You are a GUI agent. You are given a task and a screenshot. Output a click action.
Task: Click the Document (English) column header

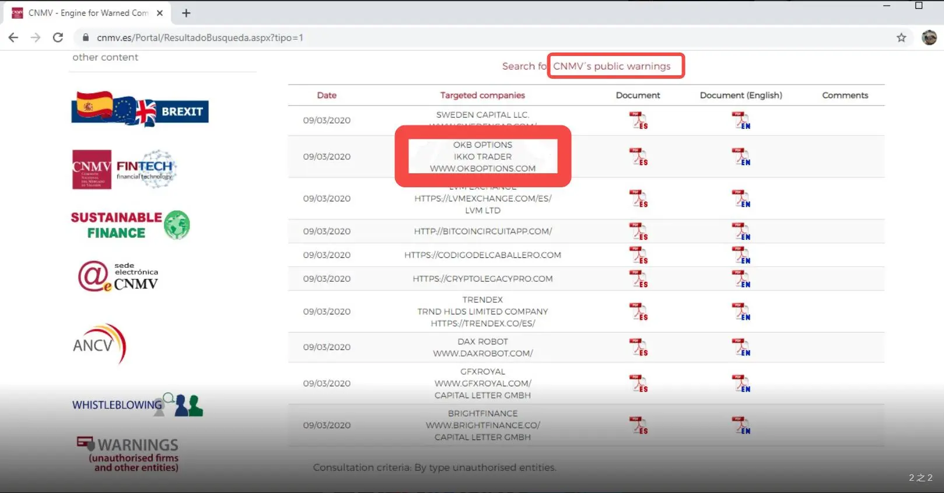tap(741, 95)
